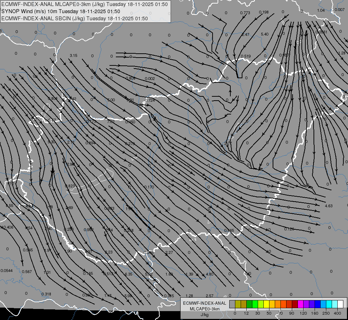
Task: Click the map value 4.80
Action: click(210, 274)
